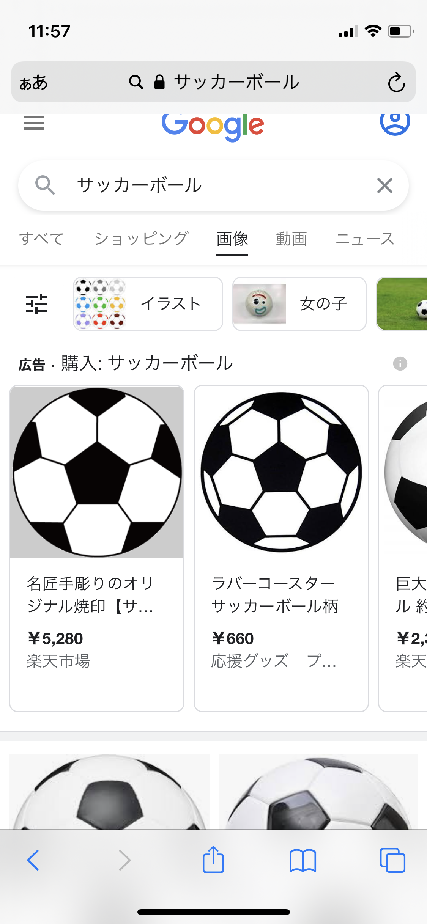Open the ¥660 ラバーコースター product ad

[281, 548]
